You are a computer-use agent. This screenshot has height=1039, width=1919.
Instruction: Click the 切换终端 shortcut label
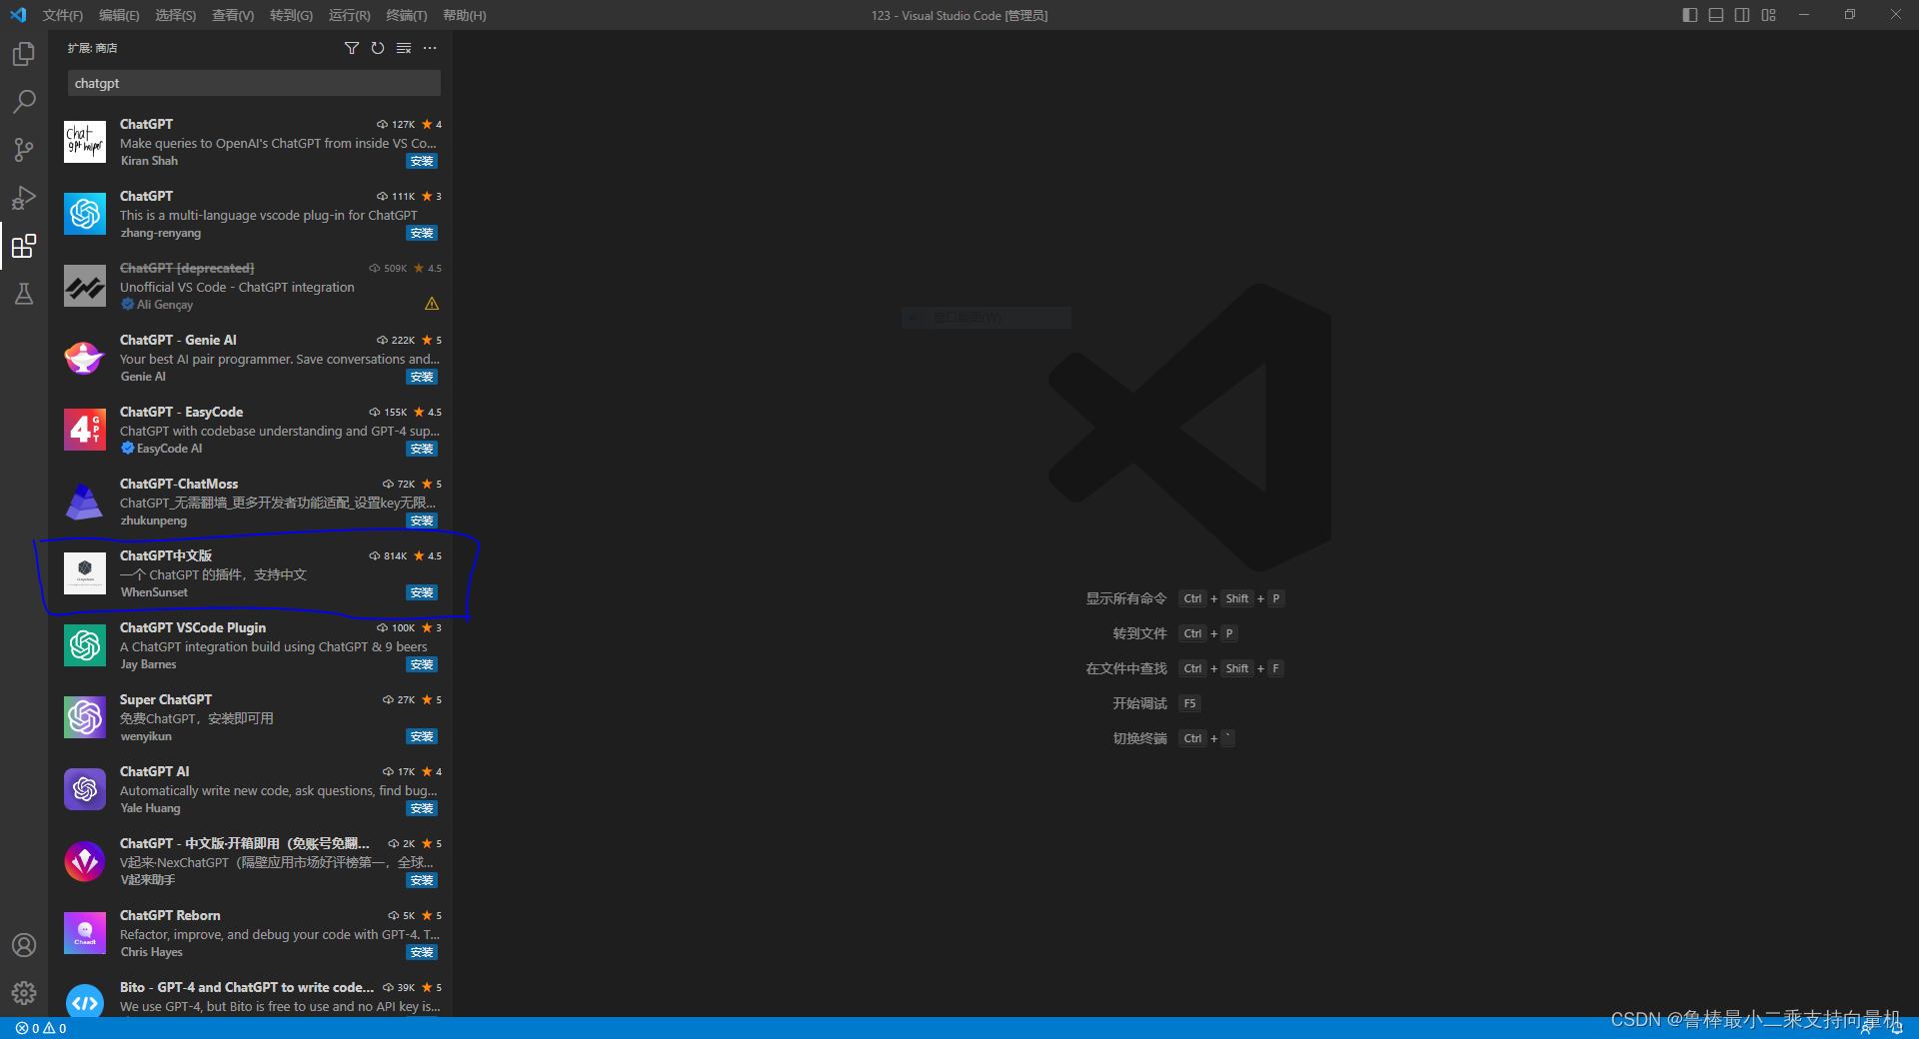1139,738
